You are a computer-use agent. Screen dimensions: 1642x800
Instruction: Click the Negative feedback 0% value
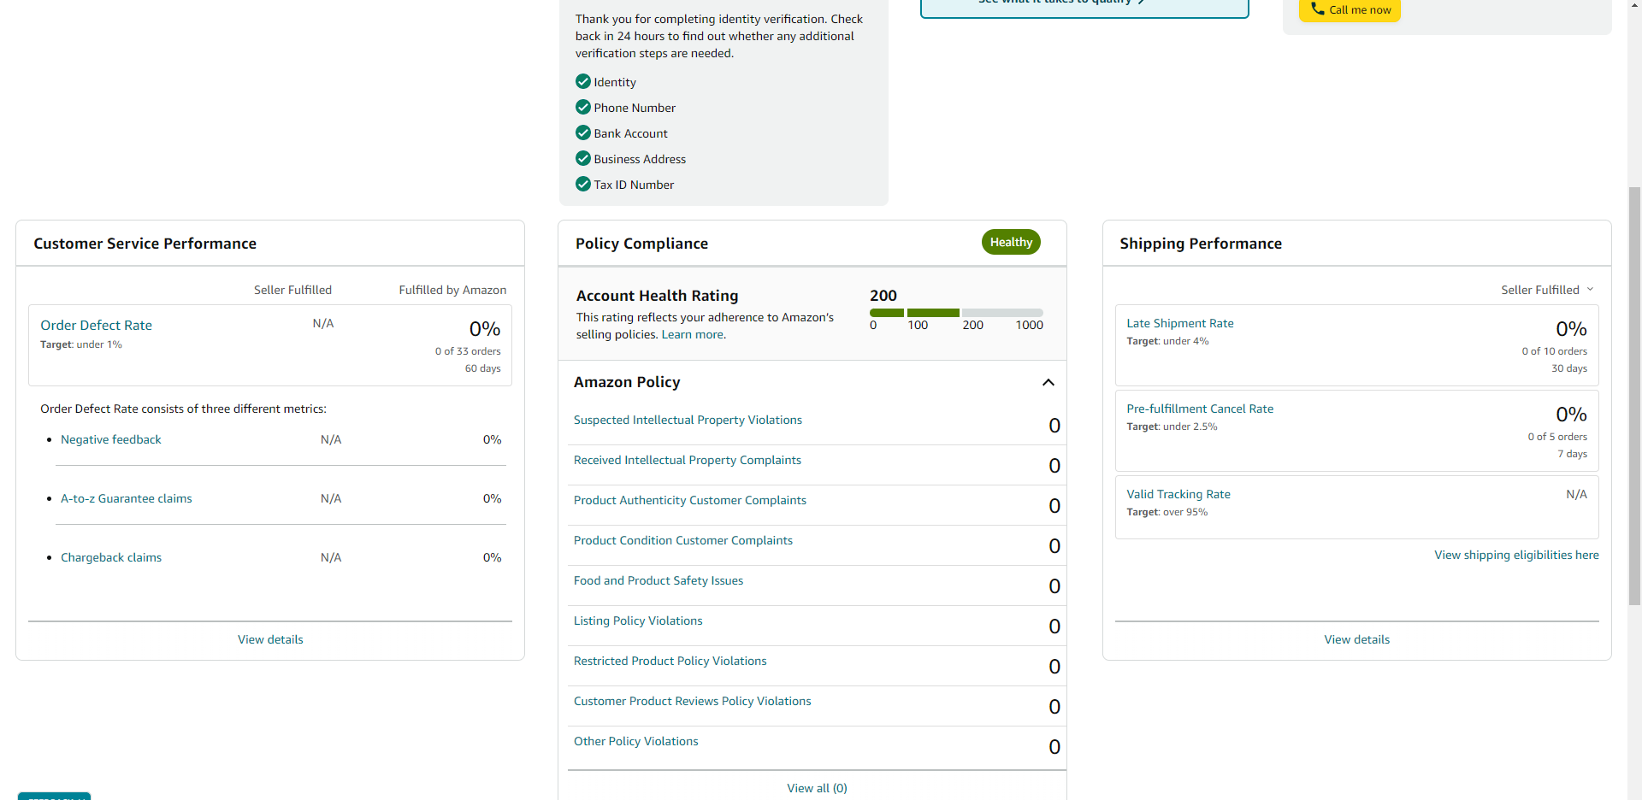coord(492,439)
